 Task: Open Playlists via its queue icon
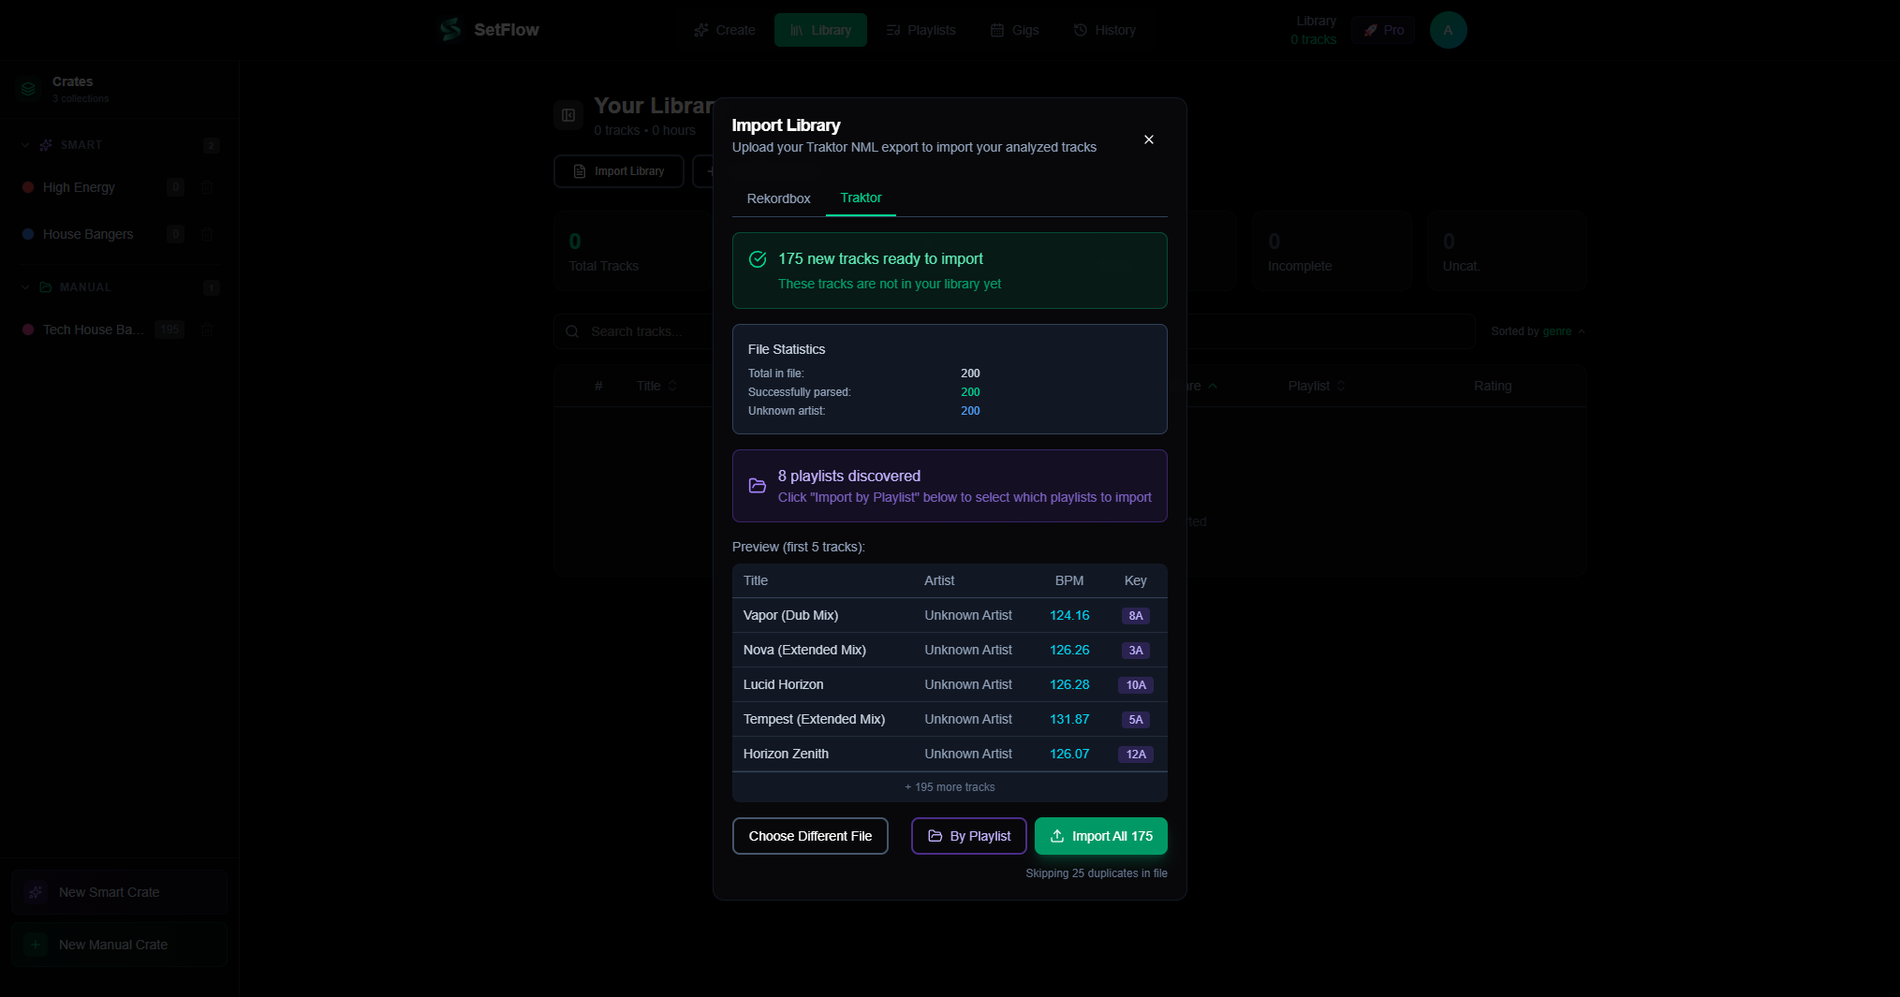pyautogui.click(x=891, y=29)
